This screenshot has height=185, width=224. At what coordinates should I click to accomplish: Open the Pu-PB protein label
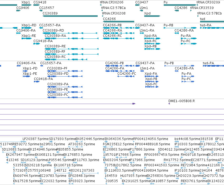[169, 63]
